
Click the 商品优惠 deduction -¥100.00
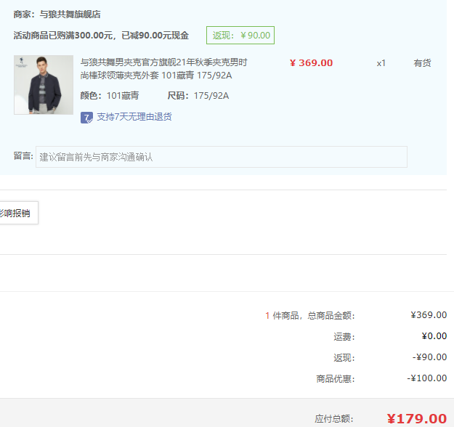tap(427, 378)
